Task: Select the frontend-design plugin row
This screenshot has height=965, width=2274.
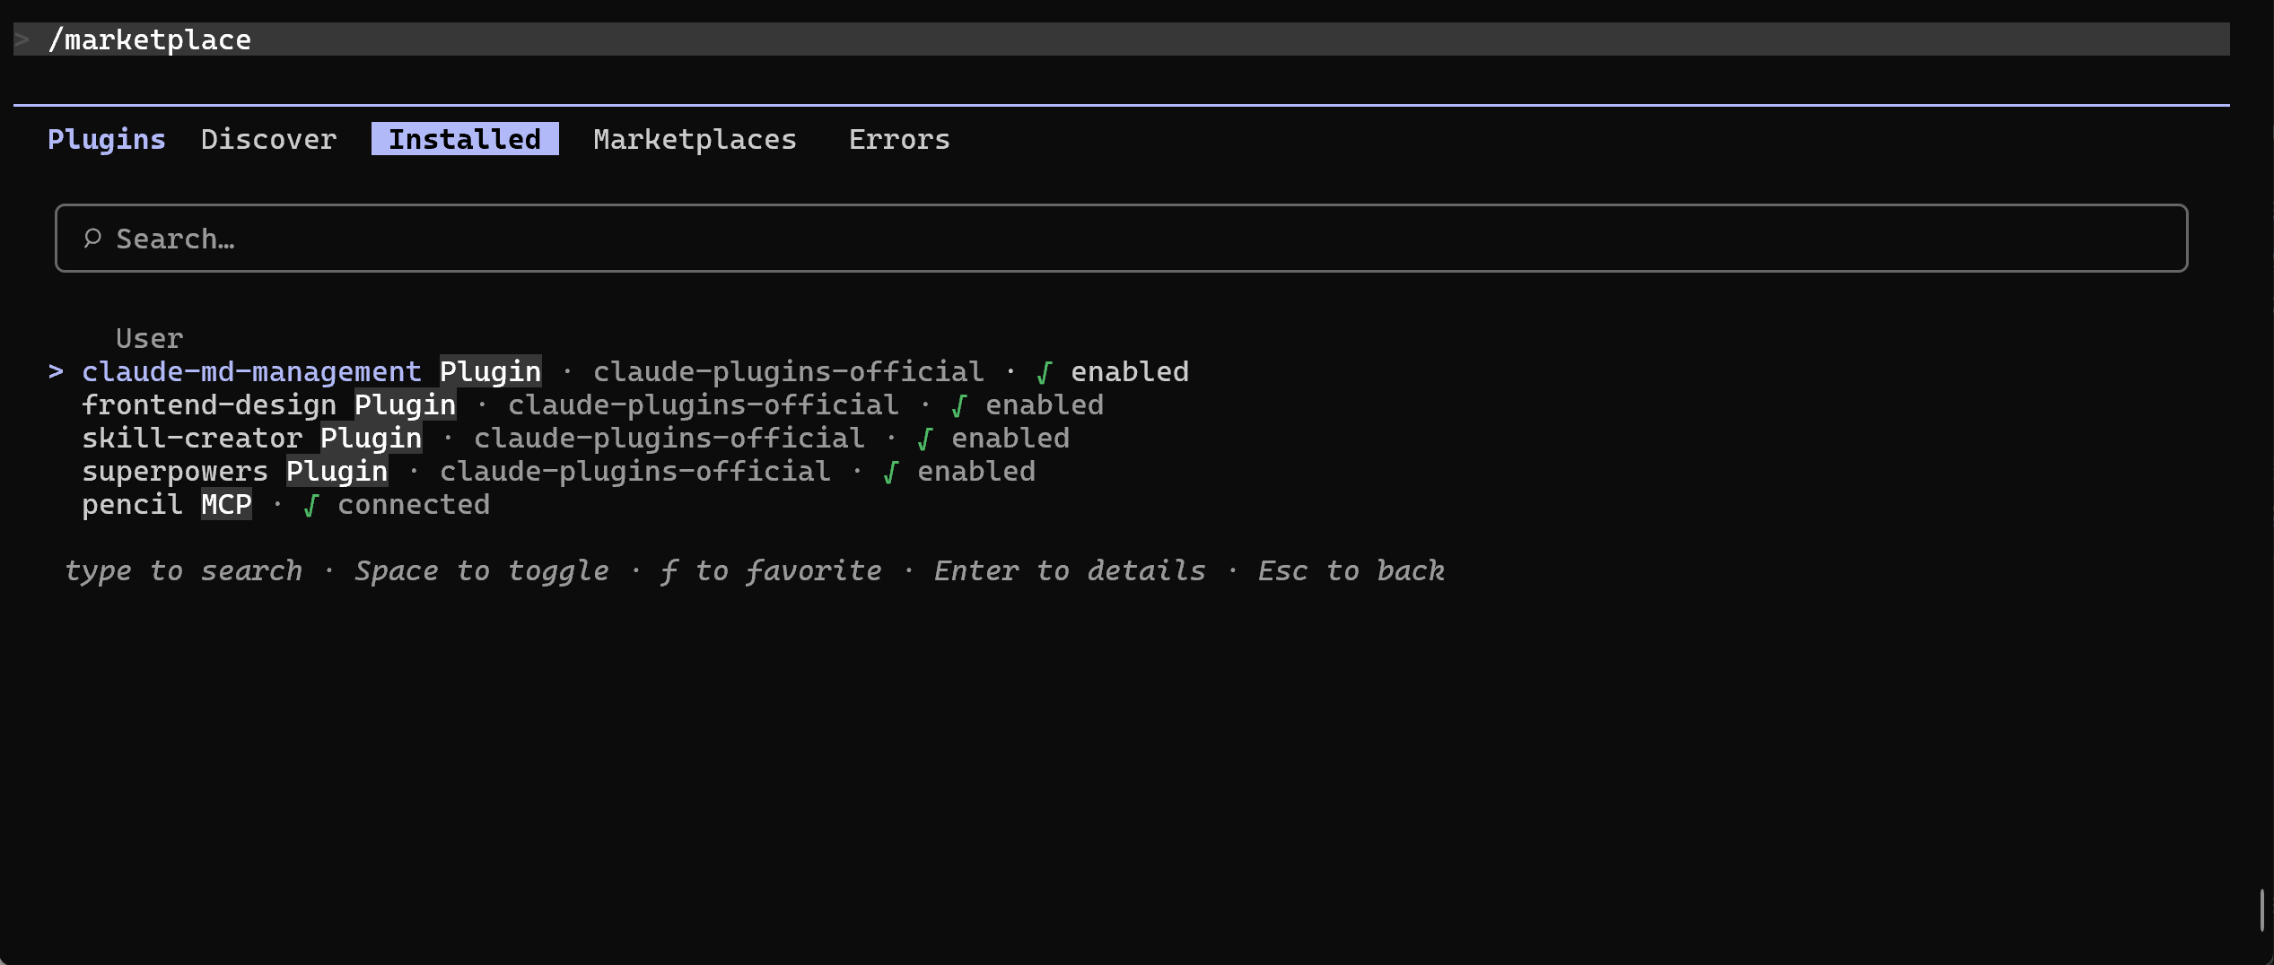Action: click(x=592, y=405)
